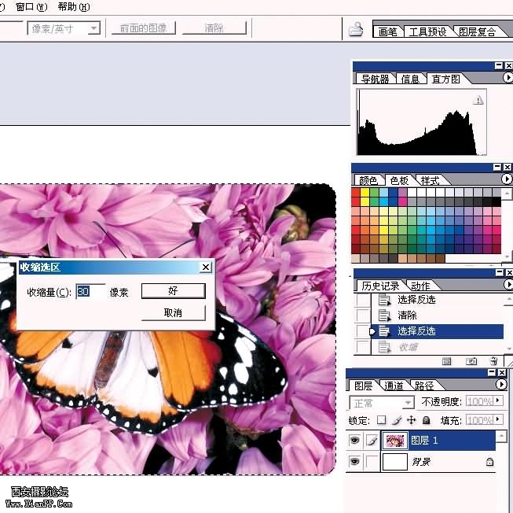Click 取消 to cancel the contract dialog
The height and width of the screenshot is (513, 513).
173,312
